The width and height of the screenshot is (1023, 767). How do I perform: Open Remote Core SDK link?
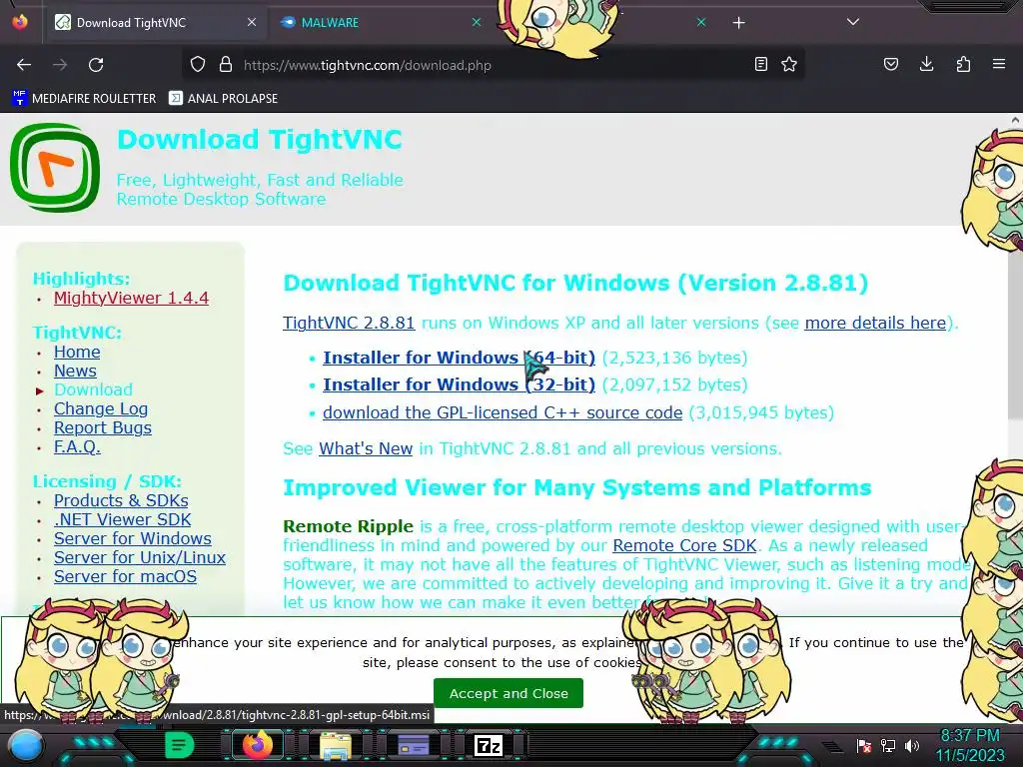684,545
